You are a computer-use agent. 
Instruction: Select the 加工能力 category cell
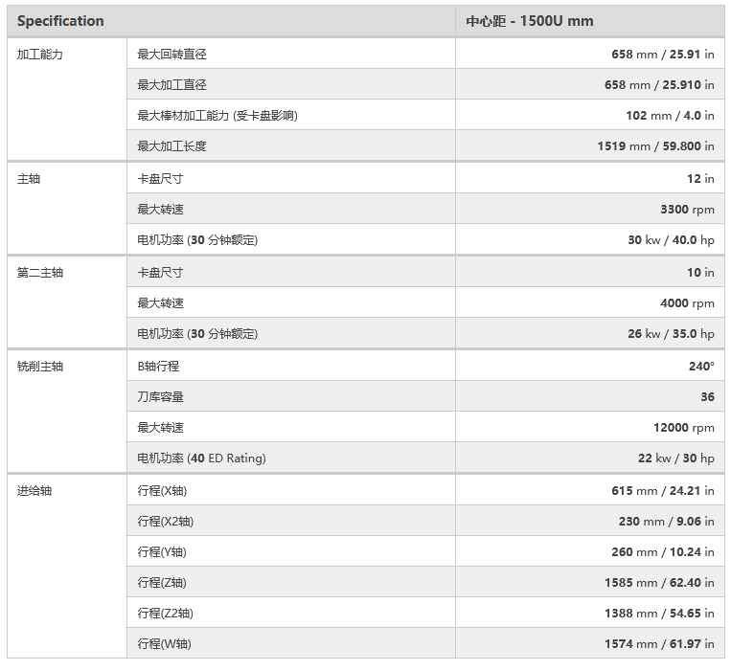[40, 55]
